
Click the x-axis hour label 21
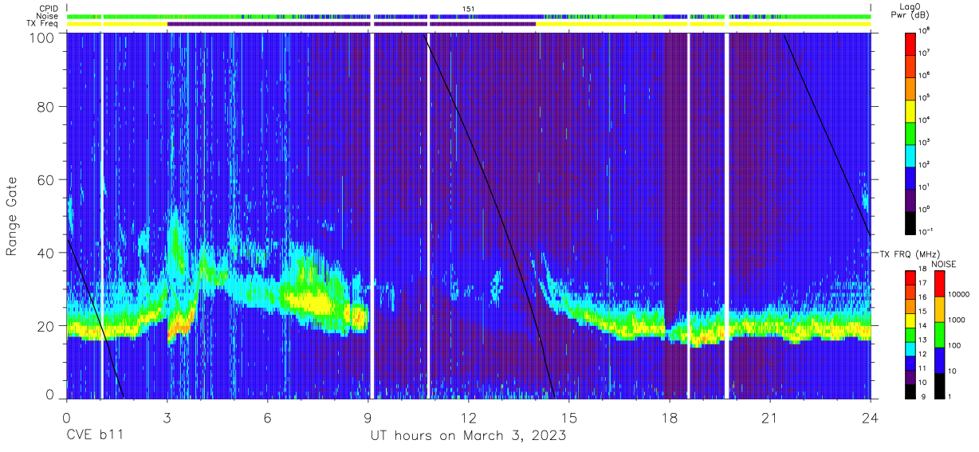(770, 417)
